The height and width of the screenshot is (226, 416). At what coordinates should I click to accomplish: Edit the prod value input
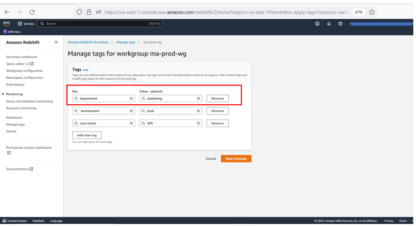point(171,111)
